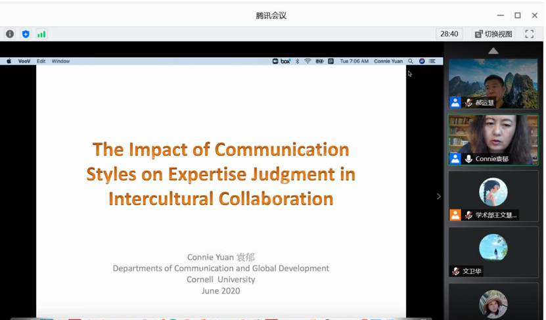Click the Spotlight search icon in menu bar

coord(411,61)
